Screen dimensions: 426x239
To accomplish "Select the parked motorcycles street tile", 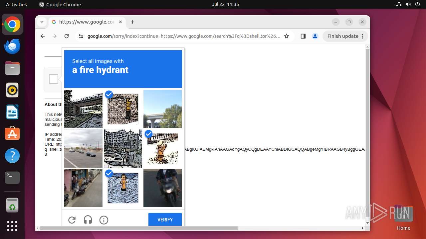I will [83, 188].
